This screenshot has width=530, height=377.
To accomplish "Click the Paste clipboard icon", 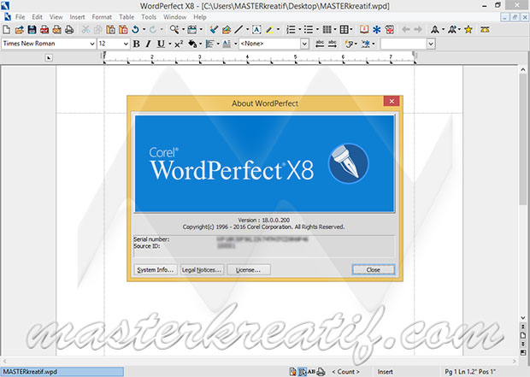I will [x=110, y=30].
